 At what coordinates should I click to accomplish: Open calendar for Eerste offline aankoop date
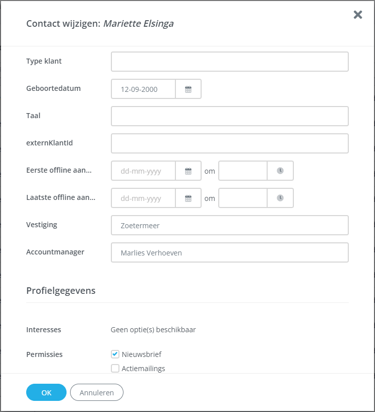(188, 171)
